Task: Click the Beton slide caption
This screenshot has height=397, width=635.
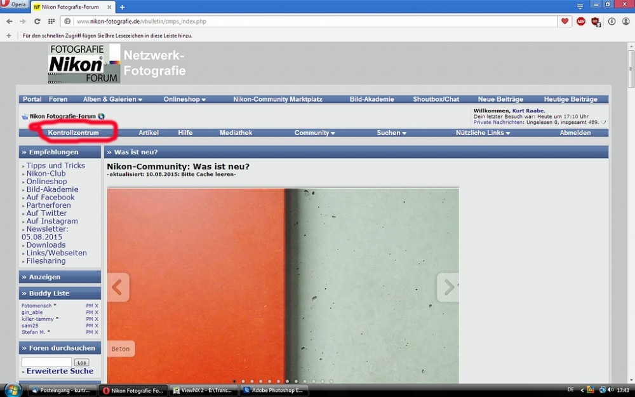Action: [x=121, y=349]
